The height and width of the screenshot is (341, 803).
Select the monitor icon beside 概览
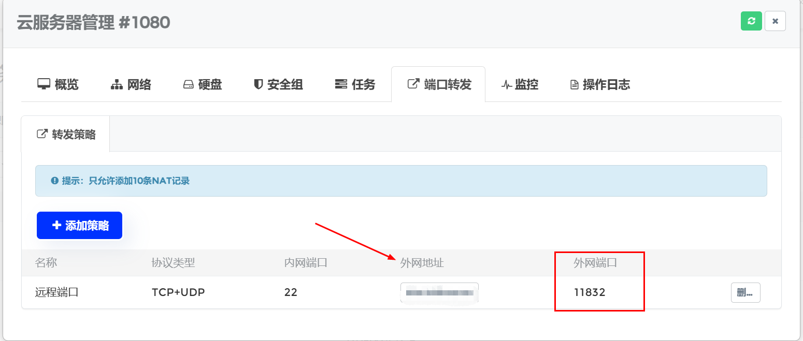(x=44, y=84)
